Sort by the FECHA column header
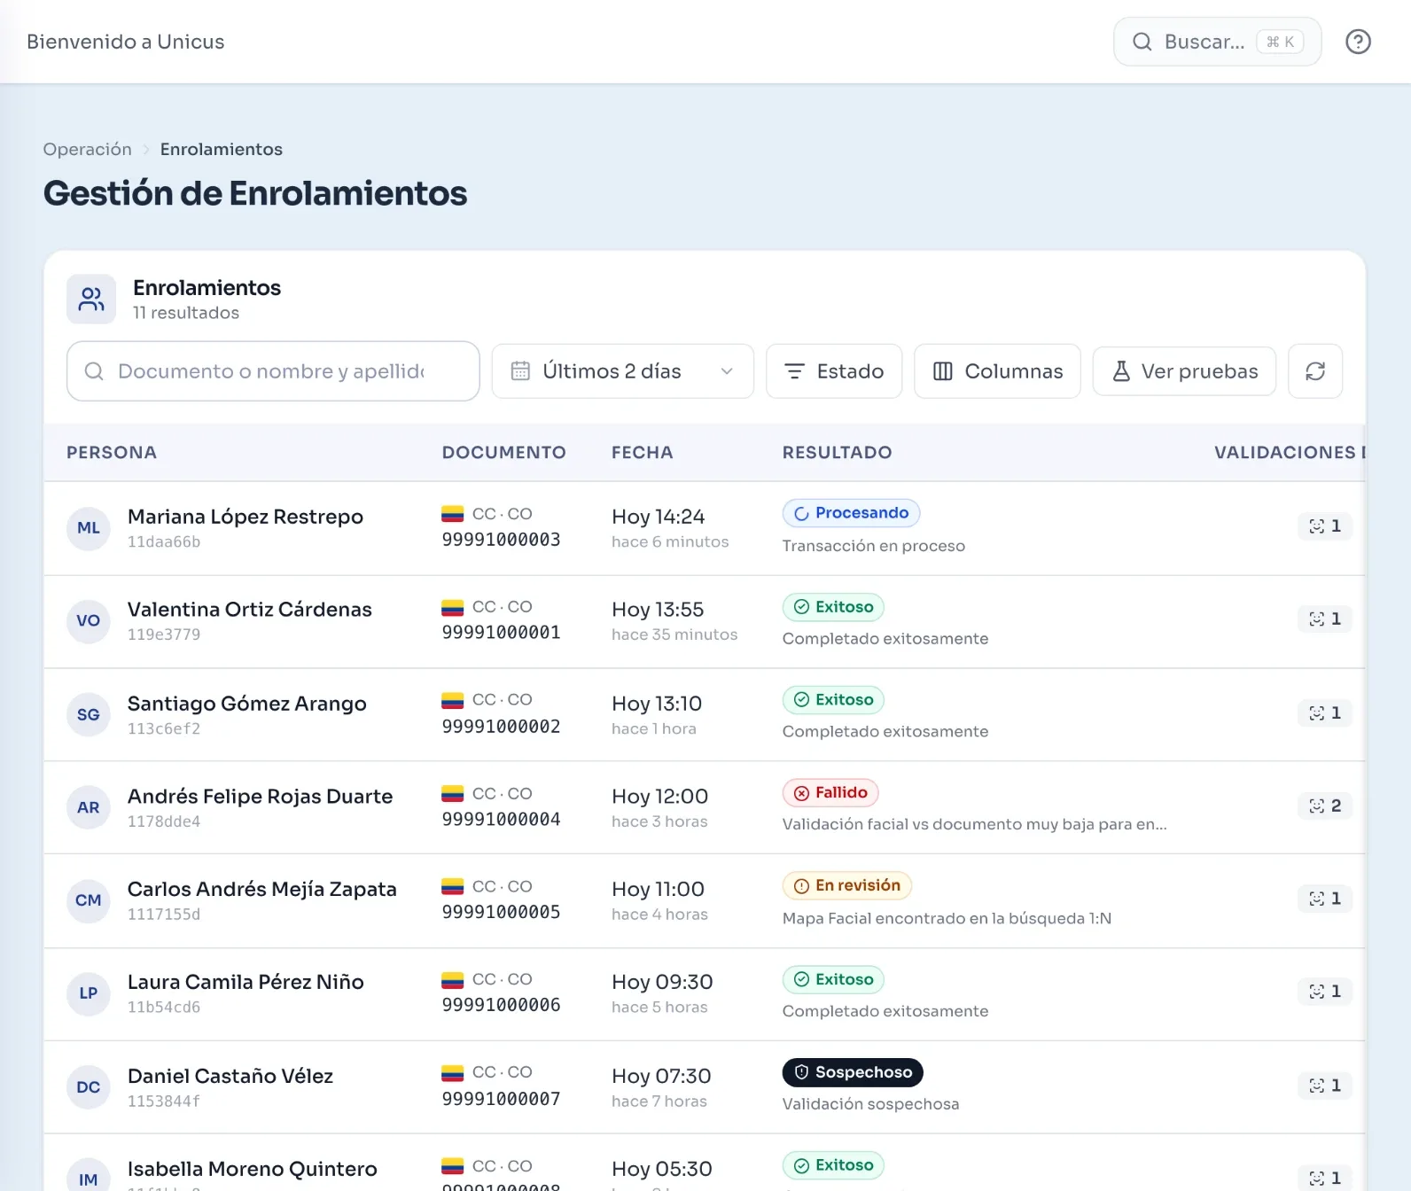 643,453
